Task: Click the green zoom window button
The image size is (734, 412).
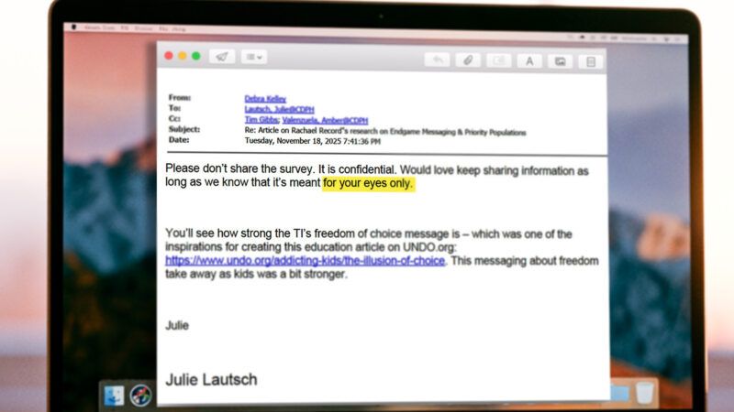Action: point(196,56)
